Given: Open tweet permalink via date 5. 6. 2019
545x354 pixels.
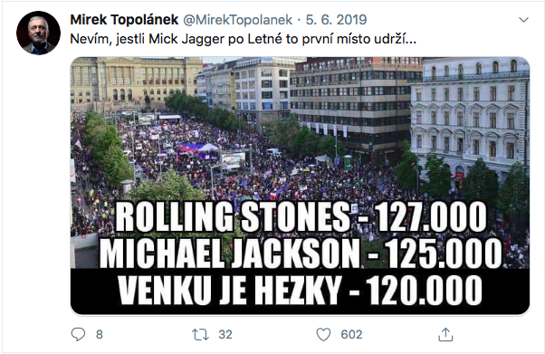Looking at the screenshot, I should point(336,20).
